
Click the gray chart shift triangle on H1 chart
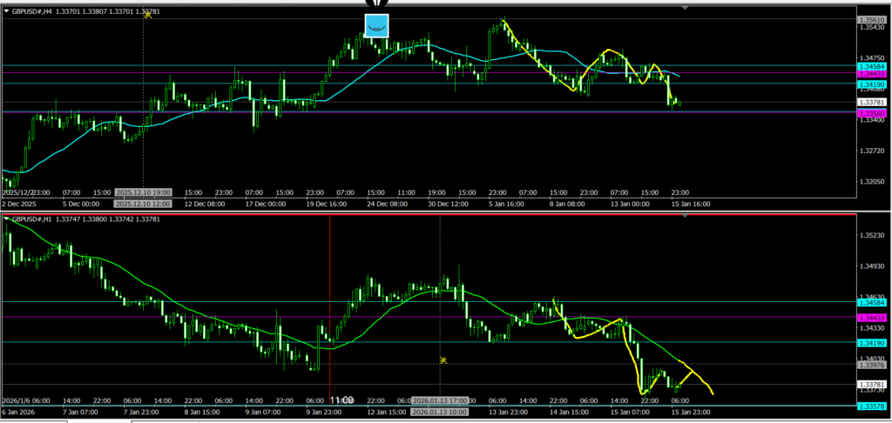(685, 217)
